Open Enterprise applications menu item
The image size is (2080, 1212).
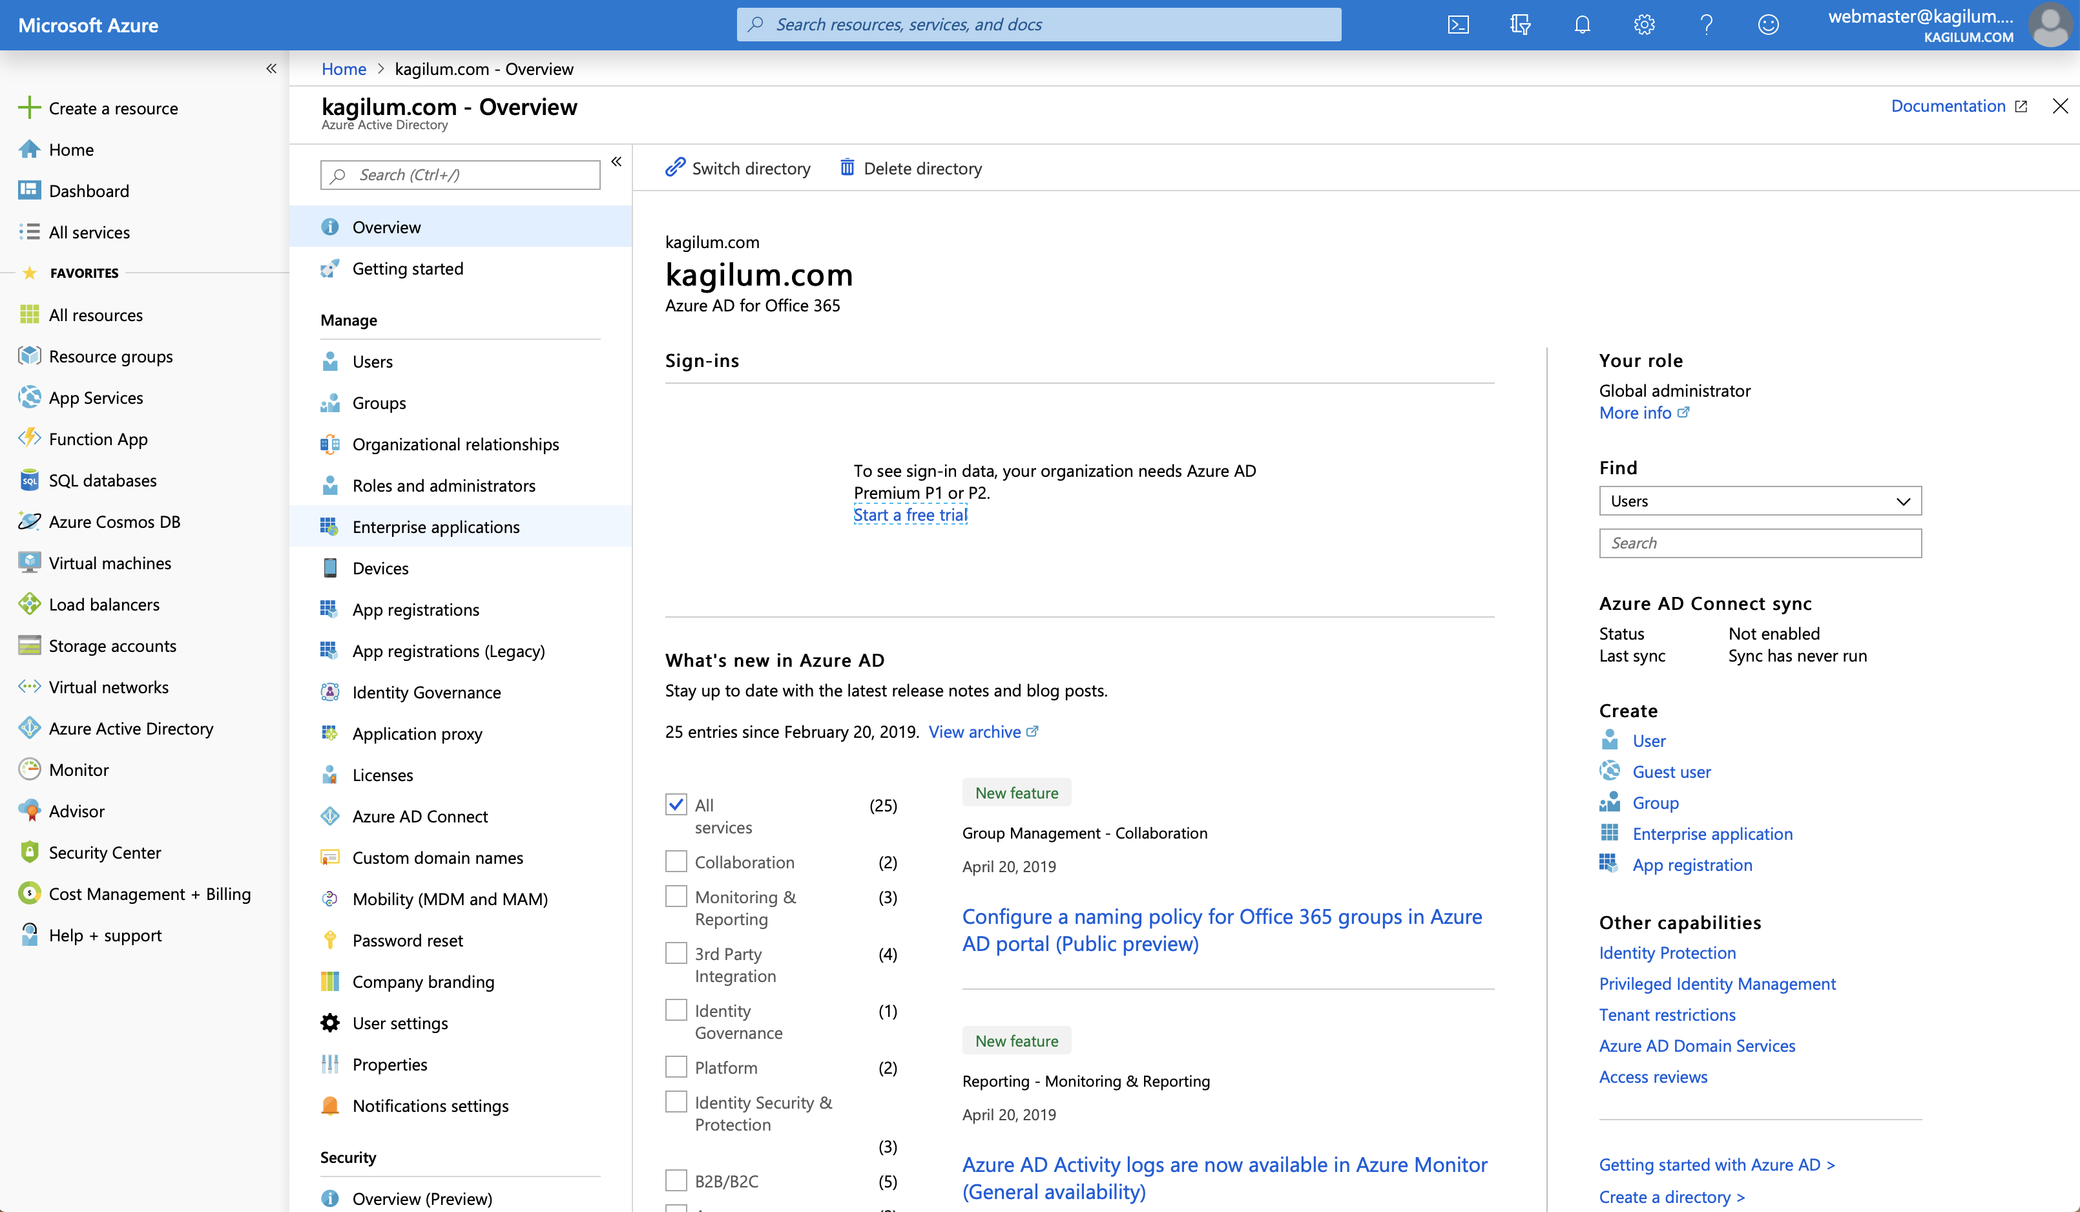coord(461,526)
